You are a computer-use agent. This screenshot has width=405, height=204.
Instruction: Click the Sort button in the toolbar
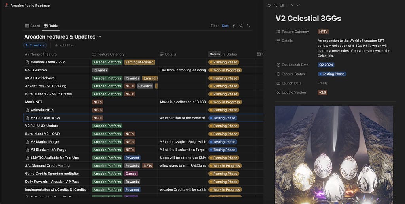tap(225, 26)
